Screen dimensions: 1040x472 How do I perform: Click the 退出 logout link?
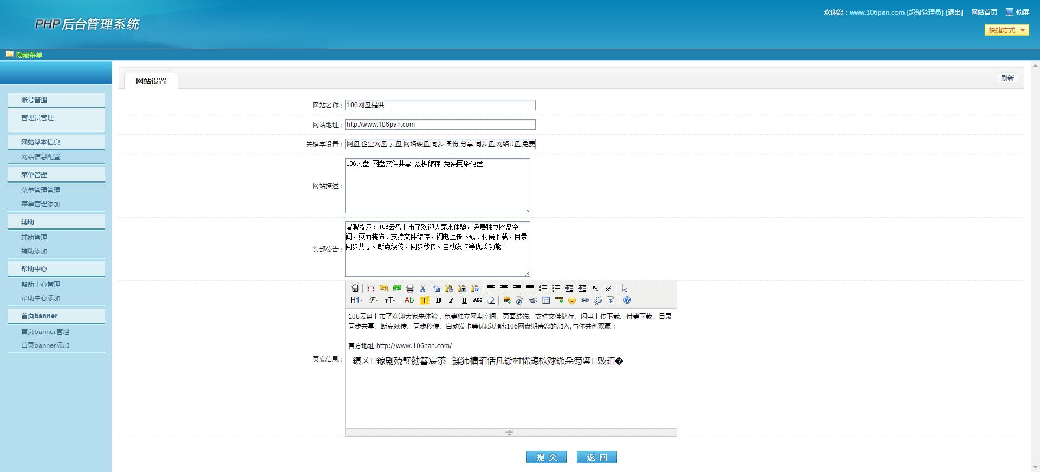954,12
